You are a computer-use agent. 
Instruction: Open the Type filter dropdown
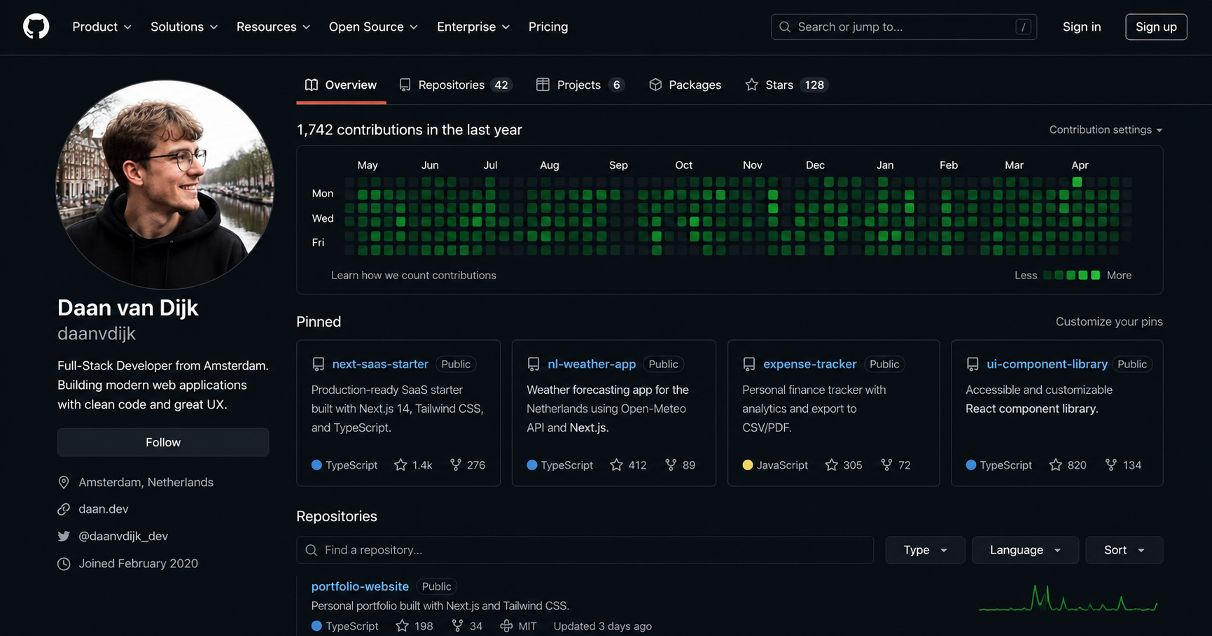925,550
